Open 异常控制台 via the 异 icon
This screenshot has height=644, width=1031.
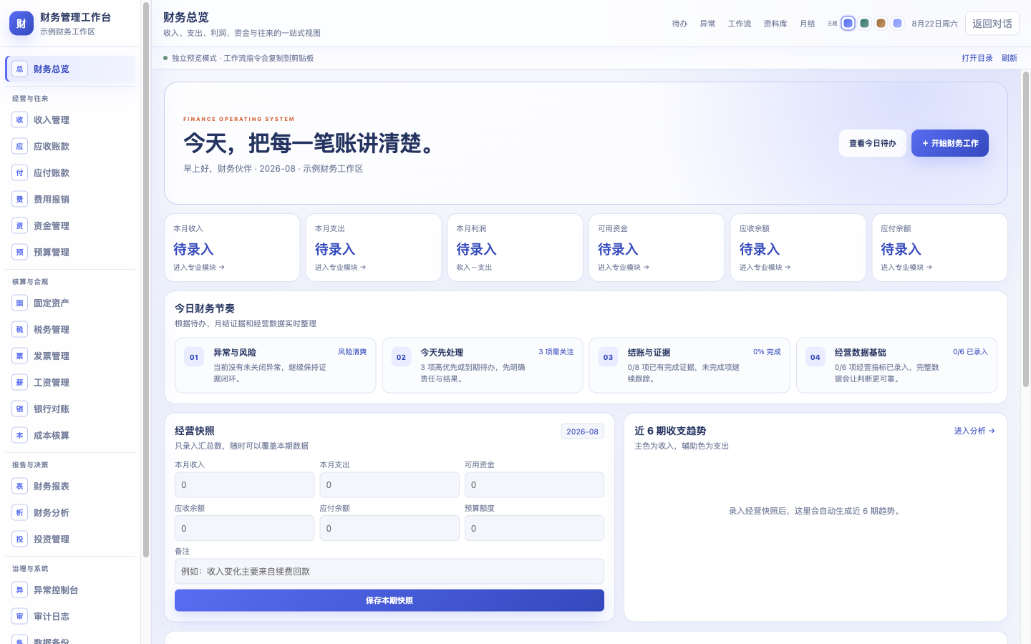(x=19, y=590)
